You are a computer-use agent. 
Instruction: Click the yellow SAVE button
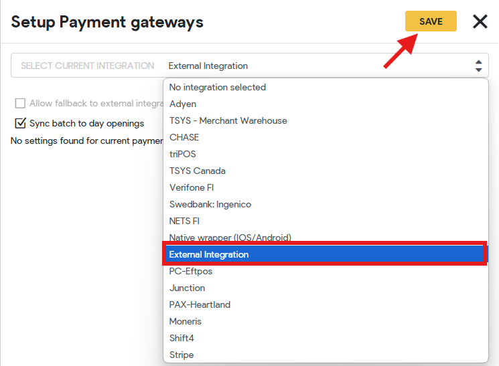coord(431,21)
